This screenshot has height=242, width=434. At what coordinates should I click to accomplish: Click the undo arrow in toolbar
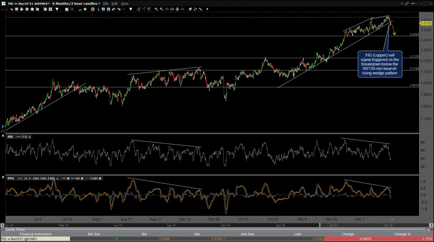tap(113, 9)
